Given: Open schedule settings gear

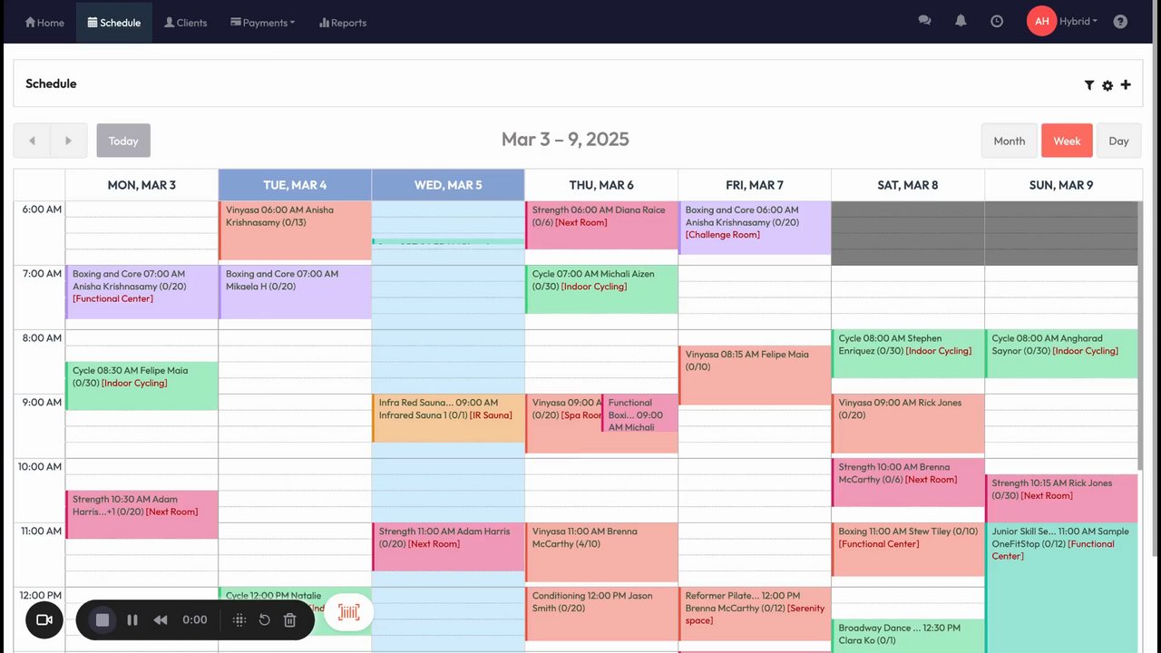Looking at the screenshot, I should tap(1107, 85).
